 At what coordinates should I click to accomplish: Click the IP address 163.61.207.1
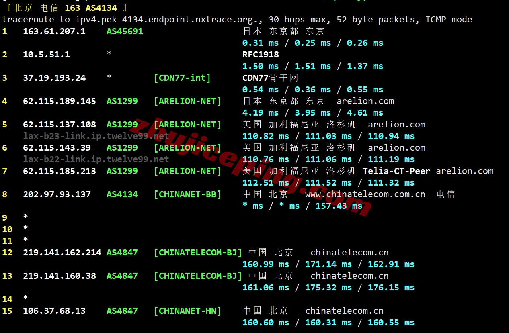[54, 31]
